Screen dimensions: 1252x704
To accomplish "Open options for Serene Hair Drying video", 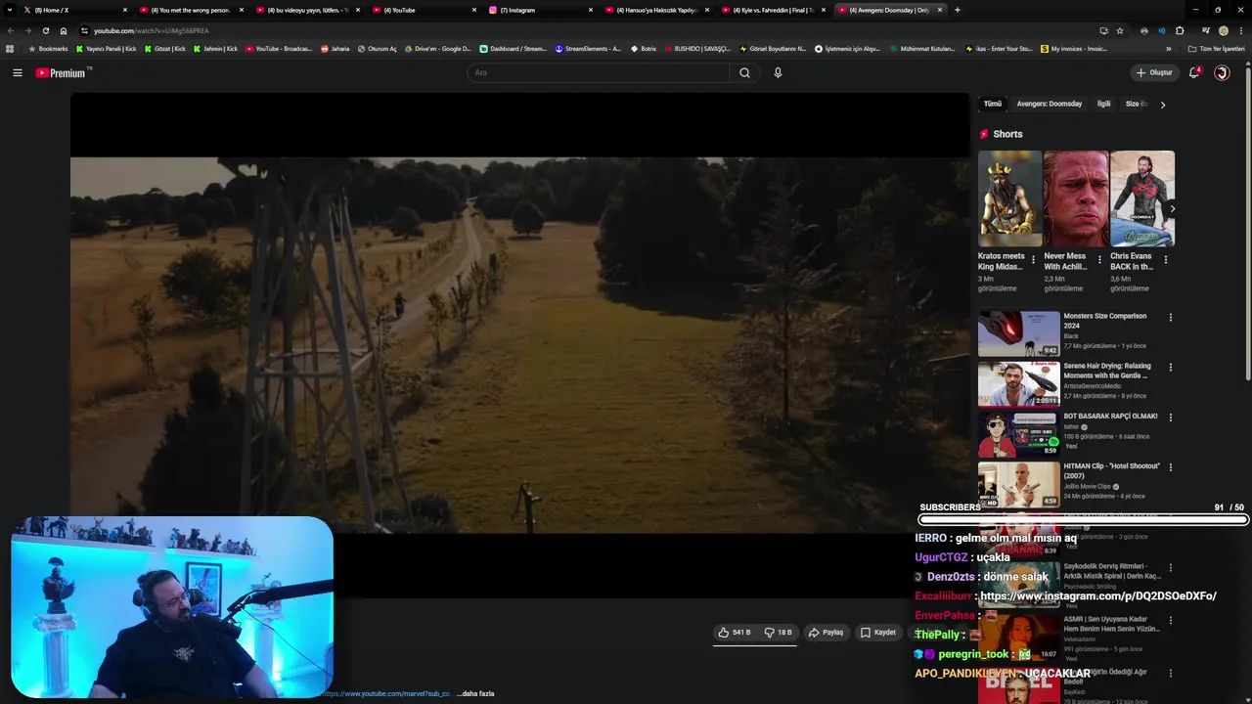I will (1170, 367).
